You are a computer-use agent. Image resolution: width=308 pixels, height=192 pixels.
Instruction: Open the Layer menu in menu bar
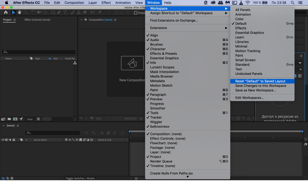(x=93, y=3)
